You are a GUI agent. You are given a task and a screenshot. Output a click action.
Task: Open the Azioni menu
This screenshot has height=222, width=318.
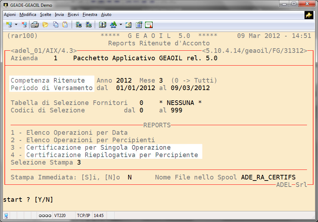pyautogui.click(x=10, y=15)
